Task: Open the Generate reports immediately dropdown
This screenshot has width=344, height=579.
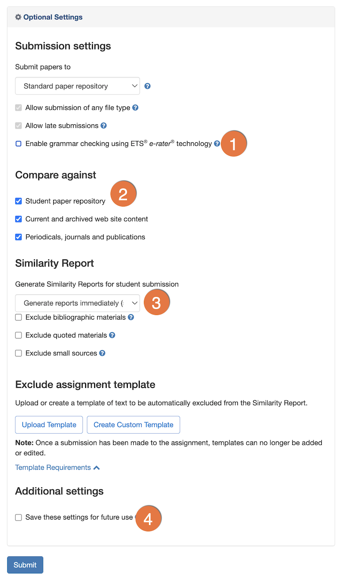Action: click(77, 303)
